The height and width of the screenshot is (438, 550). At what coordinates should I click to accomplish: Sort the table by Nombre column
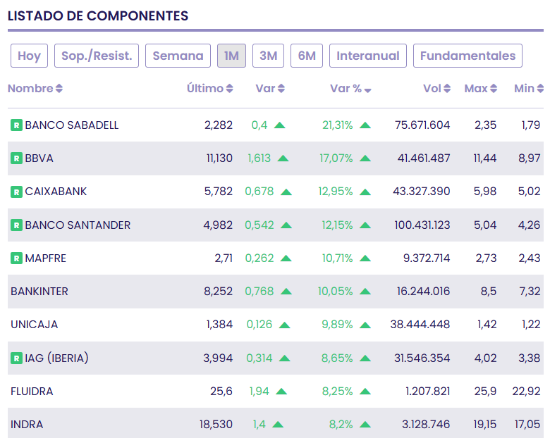pos(35,88)
